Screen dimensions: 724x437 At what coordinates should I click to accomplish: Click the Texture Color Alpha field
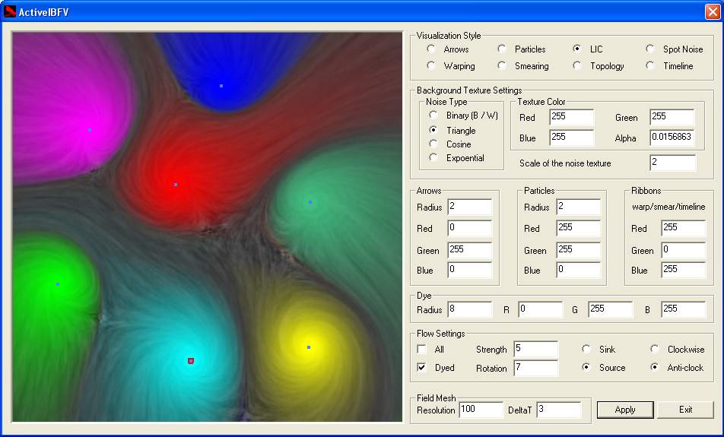(672, 138)
